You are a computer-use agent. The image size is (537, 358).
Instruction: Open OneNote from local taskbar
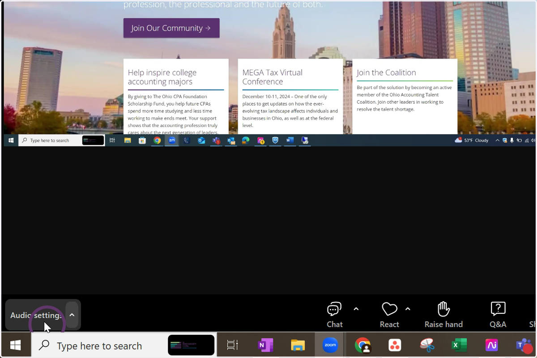[x=265, y=345]
